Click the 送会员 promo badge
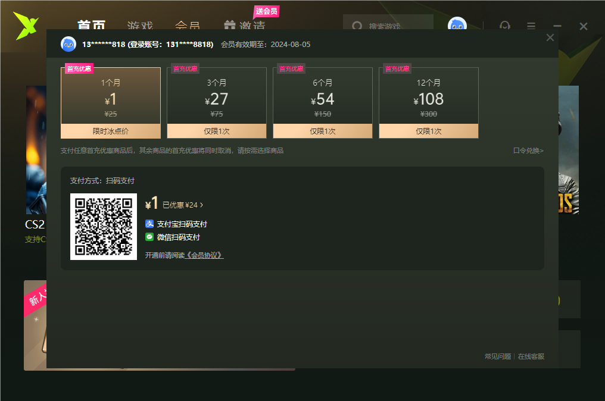Screen dimensions: 605x401 coord(266,11)
